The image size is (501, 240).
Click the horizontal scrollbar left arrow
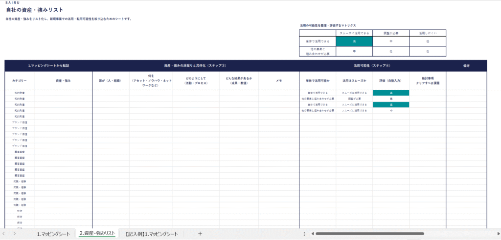(x=312, y=234)
